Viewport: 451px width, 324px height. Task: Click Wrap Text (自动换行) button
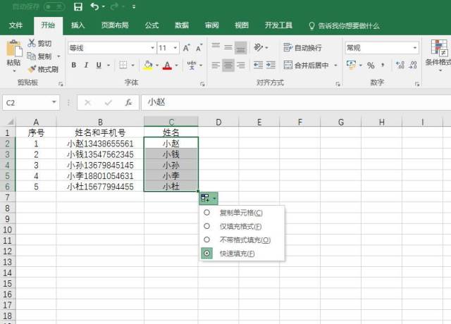coord(302,48)
